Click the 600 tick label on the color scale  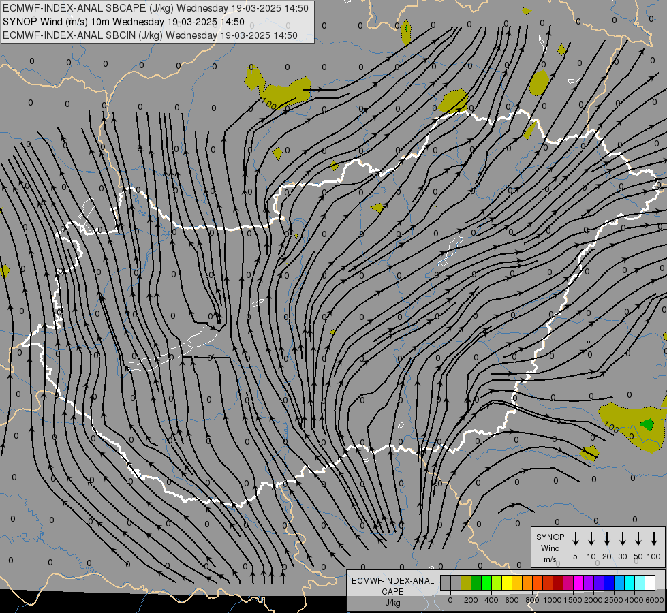512,600
